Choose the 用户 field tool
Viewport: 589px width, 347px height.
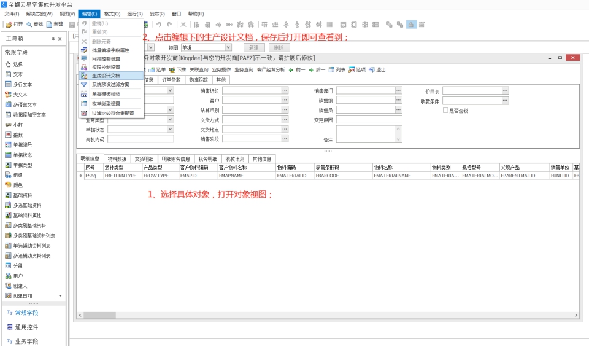(x=14, y=276)
